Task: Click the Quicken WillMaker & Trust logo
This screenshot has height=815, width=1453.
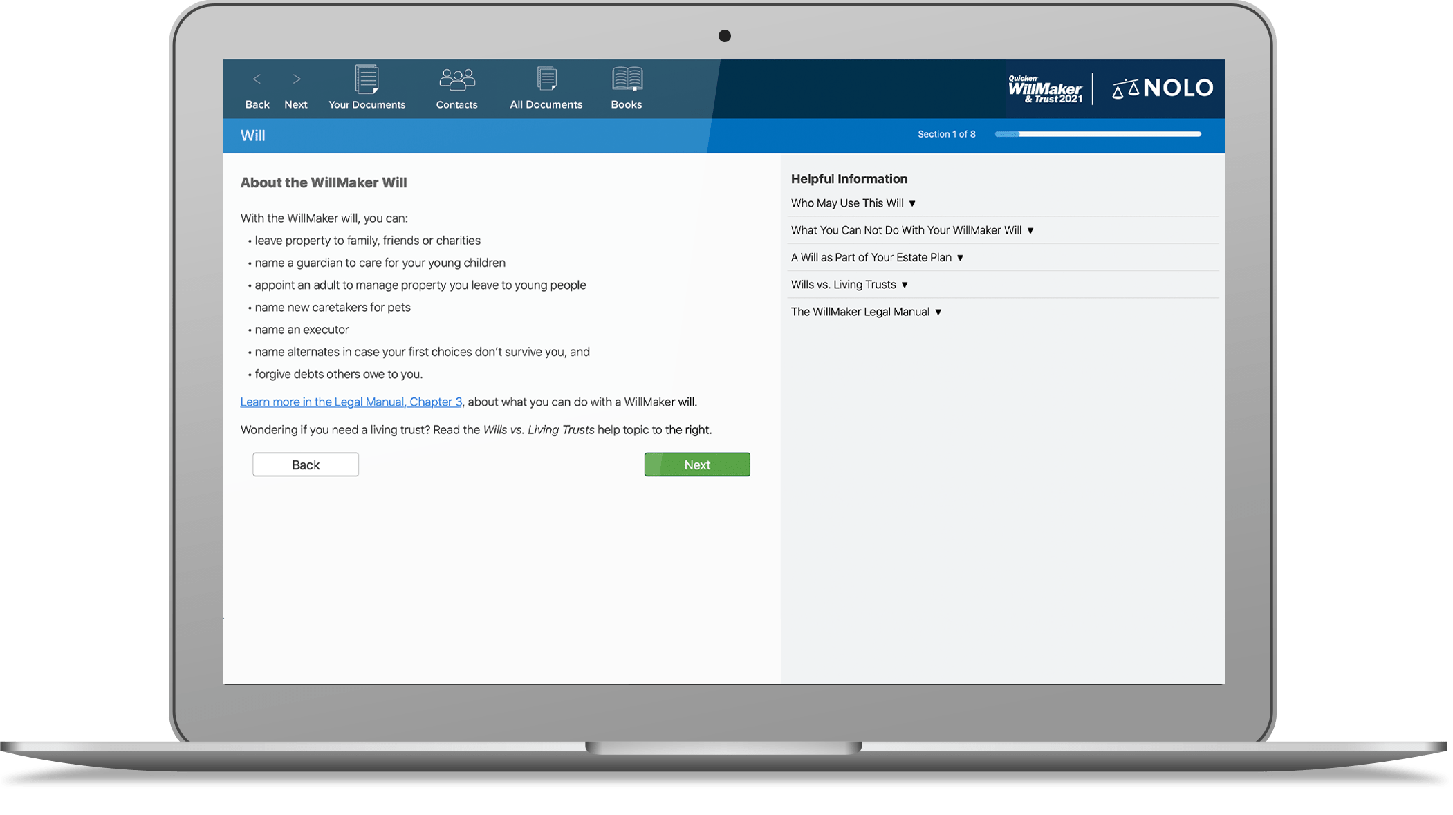Action: pyautogui.click(x=1044, y=89)
